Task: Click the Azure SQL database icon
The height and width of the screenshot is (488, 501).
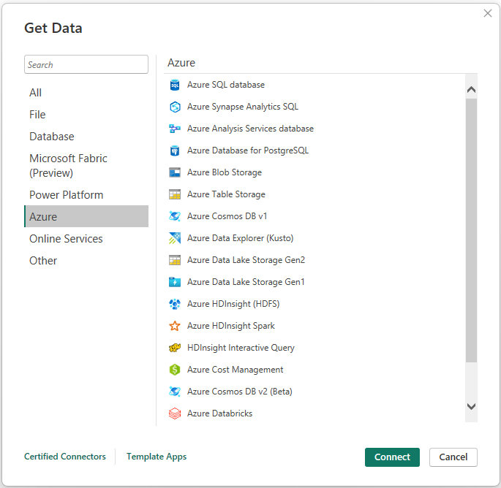Action: [x=175, y=85]
